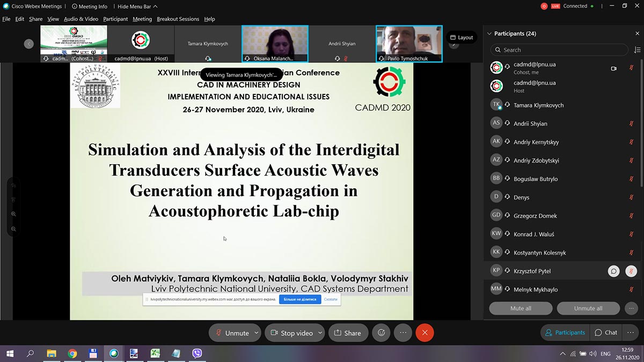Click the camera icon next to cadmd cohost
Screen dimensions: 644x362
[x=613, y=69]
